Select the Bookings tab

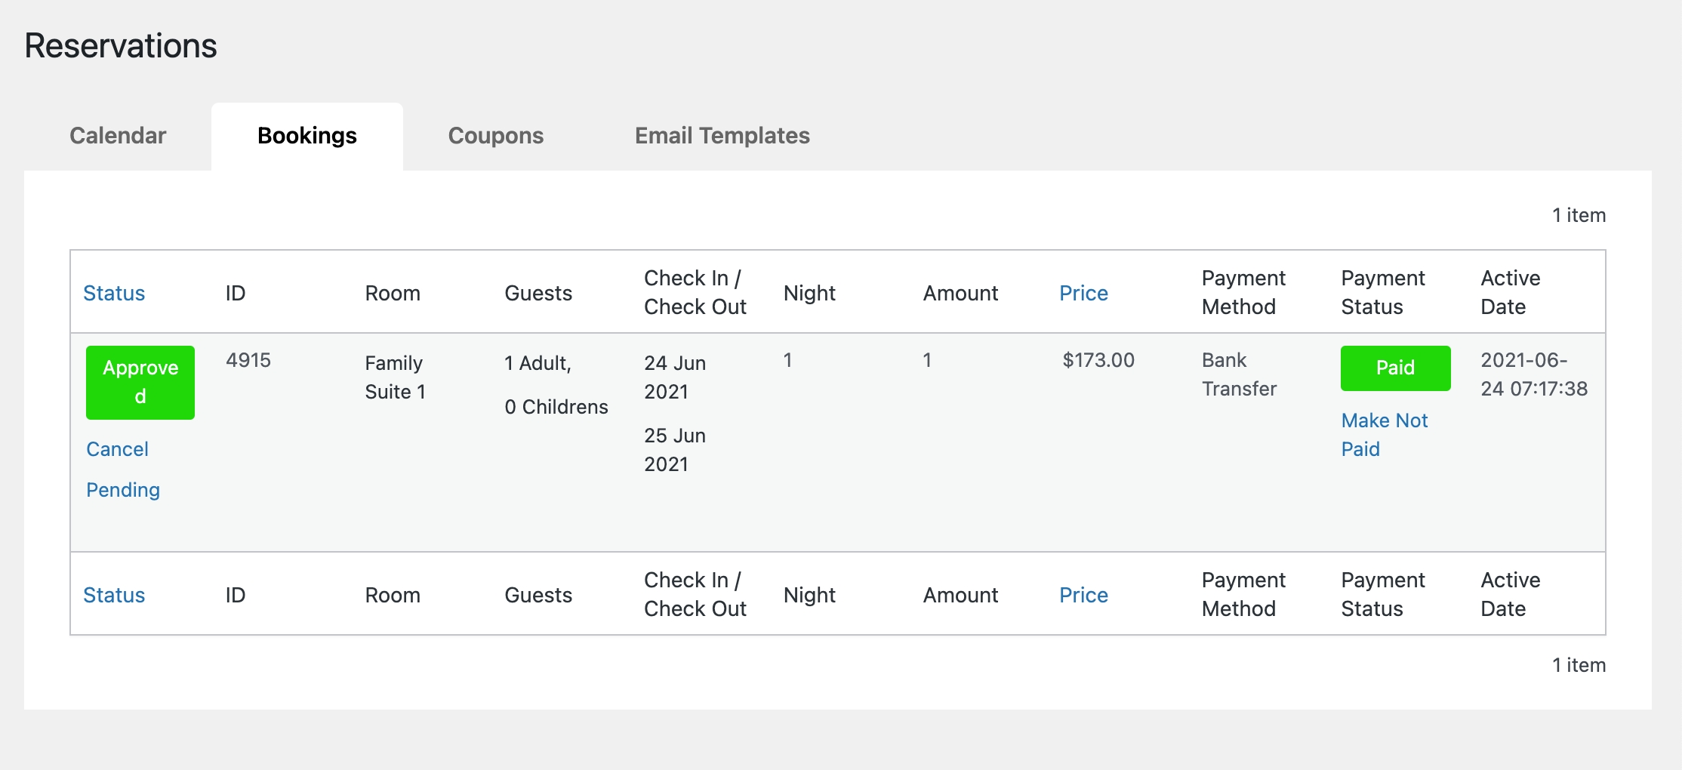tap(307, 136)
